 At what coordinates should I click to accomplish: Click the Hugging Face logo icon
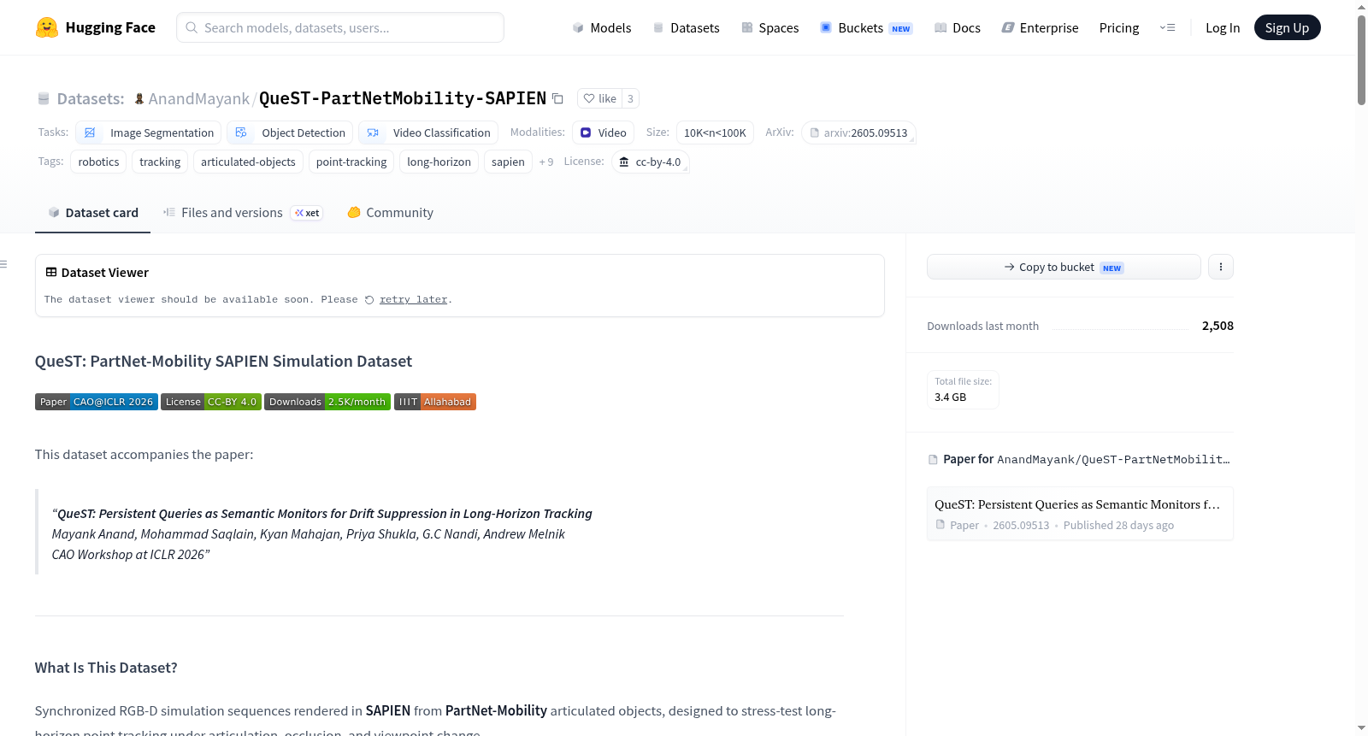click(47, 27)
